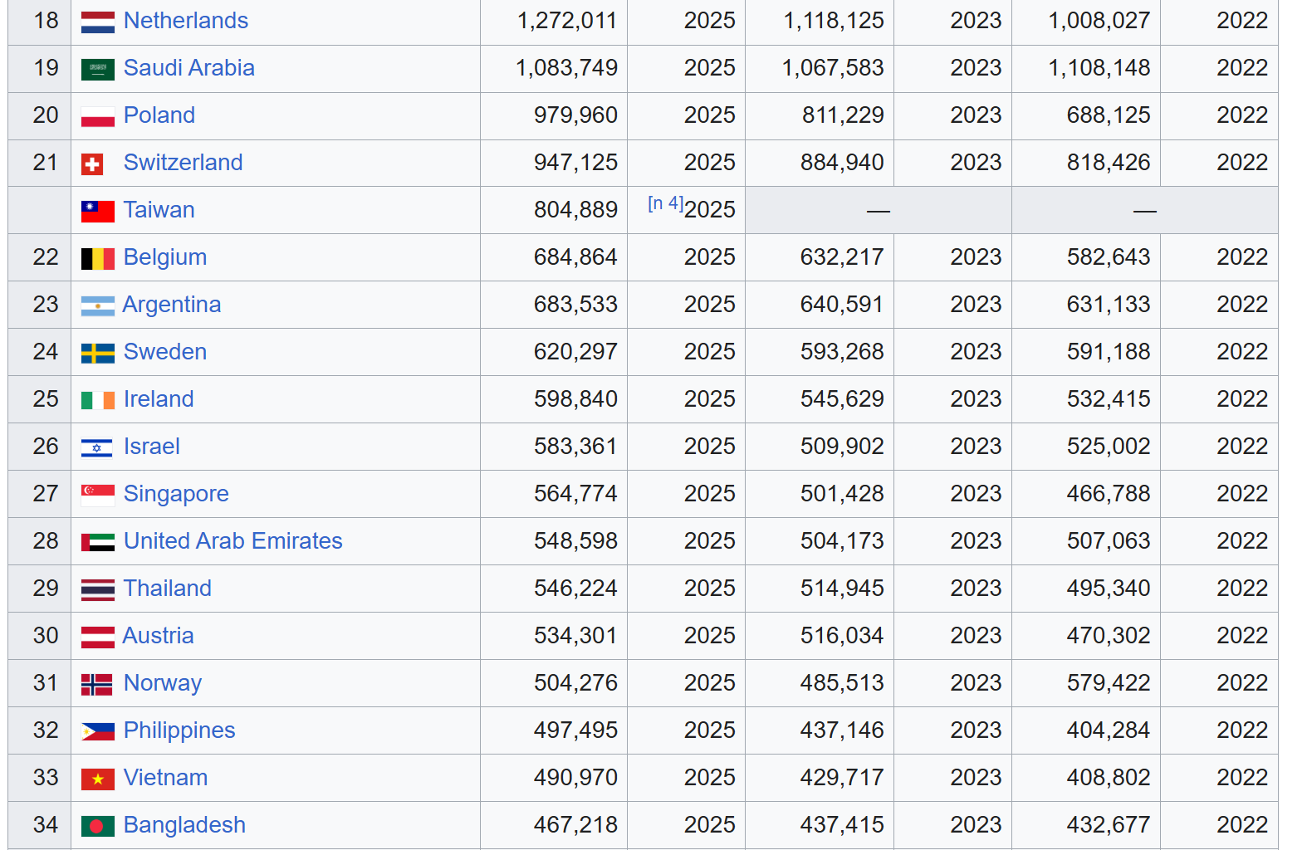Click the Poland flag icon
The width and height of the screenshot is (1307, 850).
click(97, 117)
